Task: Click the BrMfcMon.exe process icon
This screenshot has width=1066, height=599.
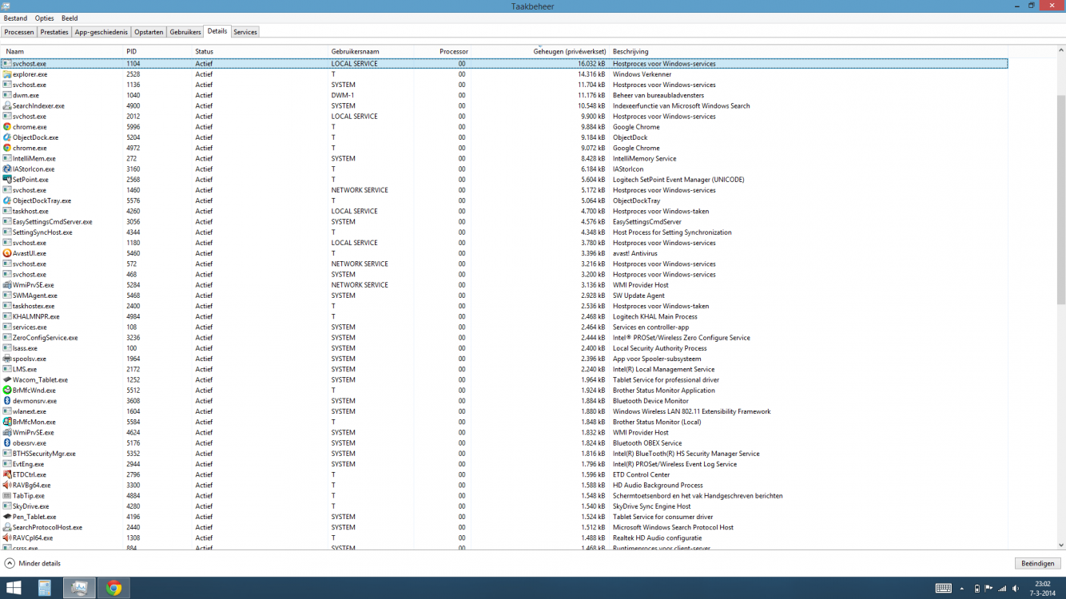Action: click(x=7, y=422)
